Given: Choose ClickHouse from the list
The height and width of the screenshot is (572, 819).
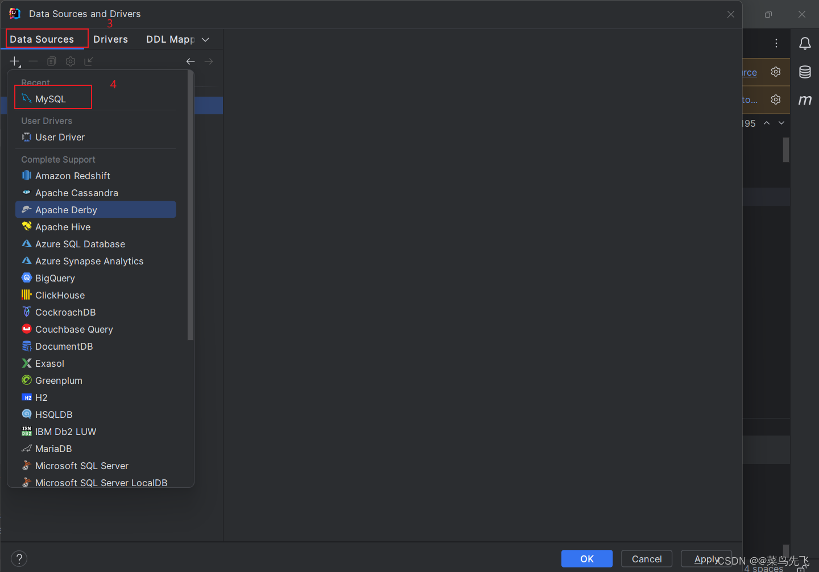Looking at the screenshot, I should [x=96, y=295].
